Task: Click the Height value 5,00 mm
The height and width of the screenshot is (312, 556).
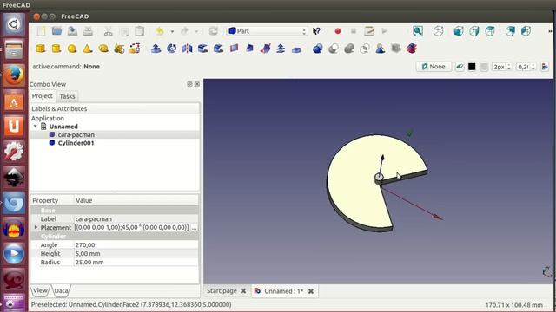Action: (136, 254)
